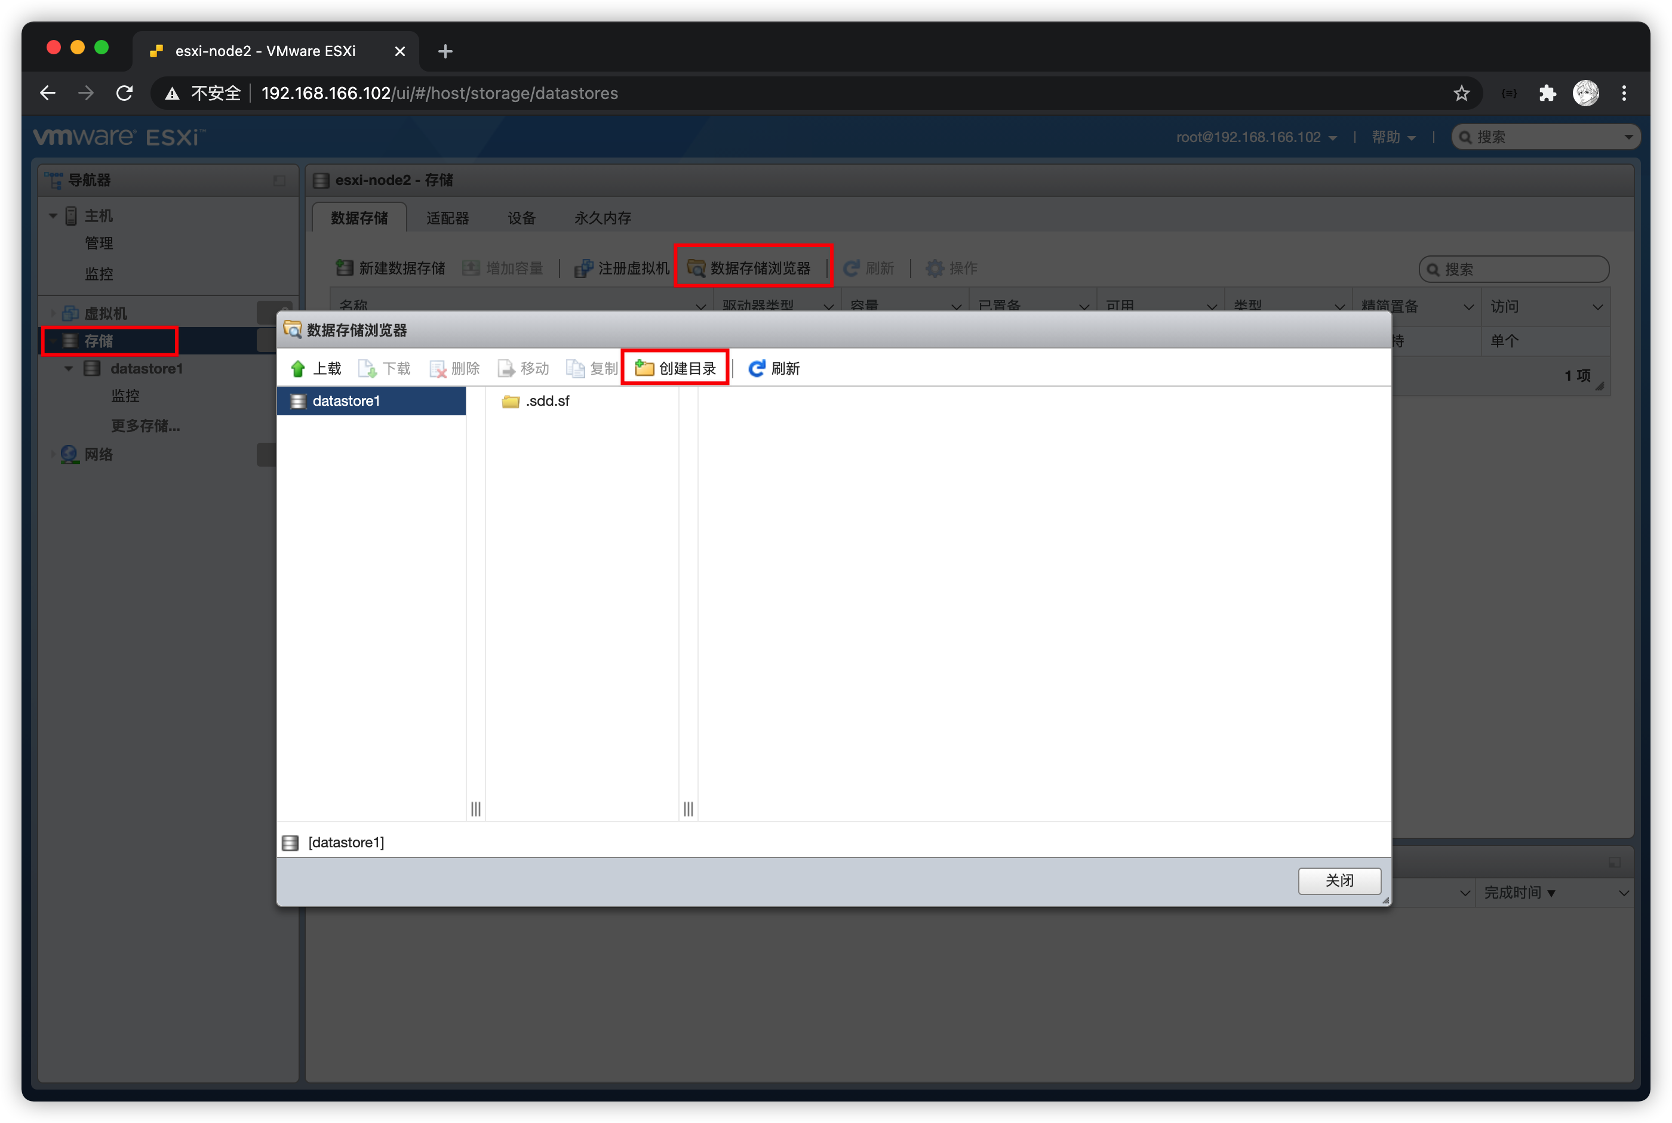Screen dimensions: 1672x1123
Task: Click the Upload (上载) green arrow icon
Action: coord(298,369)
